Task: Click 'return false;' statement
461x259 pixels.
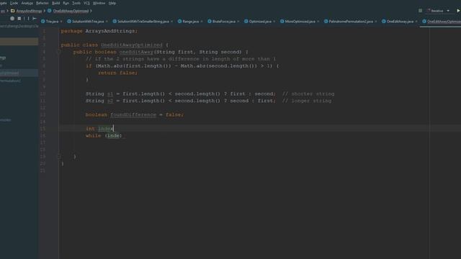Action: click(x=117, y=73)
